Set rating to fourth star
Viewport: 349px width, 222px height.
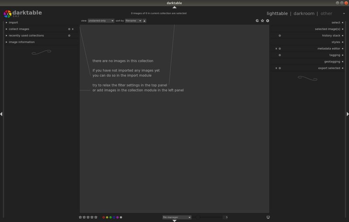pyautogui.click(x=92, y=217)
